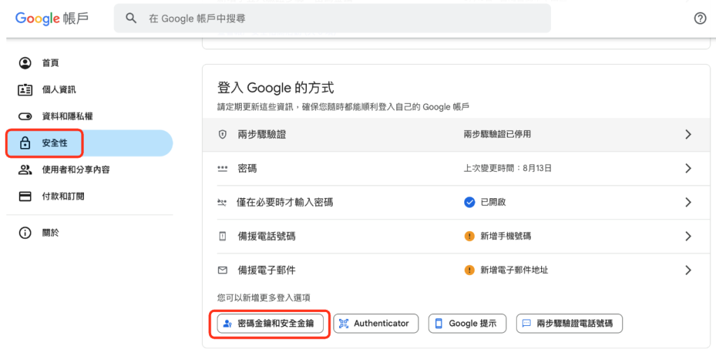Click the 兩步驟驗證 row label
The height and width of the screenshot is (356, 716).
pos(263,135)
